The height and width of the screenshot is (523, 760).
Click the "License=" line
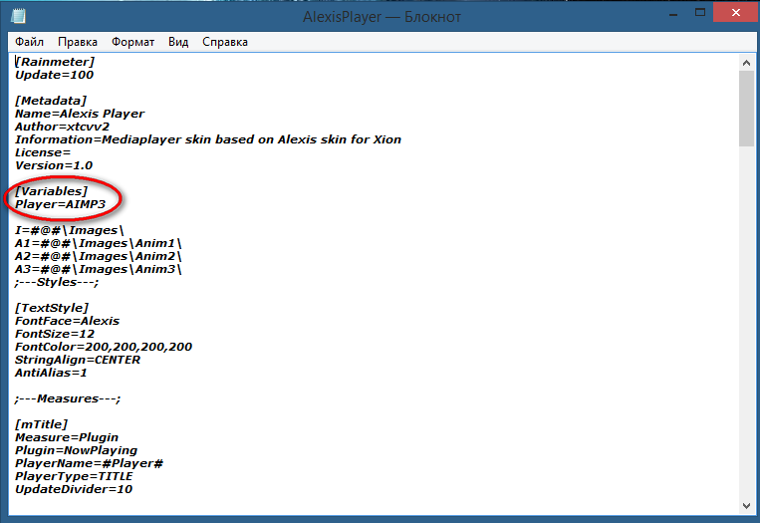click(x=43, y=152)
